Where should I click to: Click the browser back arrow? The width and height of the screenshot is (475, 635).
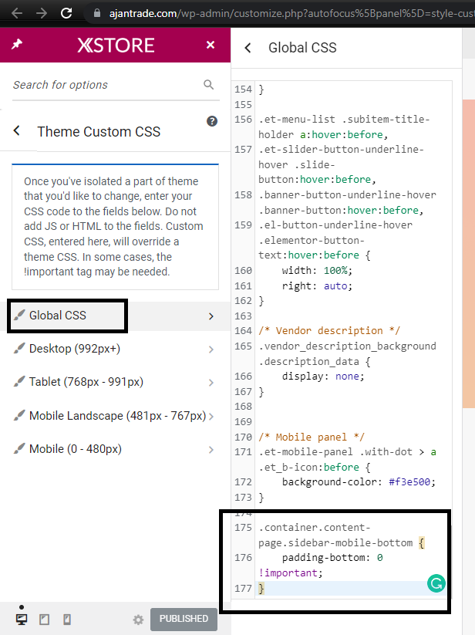tap(17, 13)
